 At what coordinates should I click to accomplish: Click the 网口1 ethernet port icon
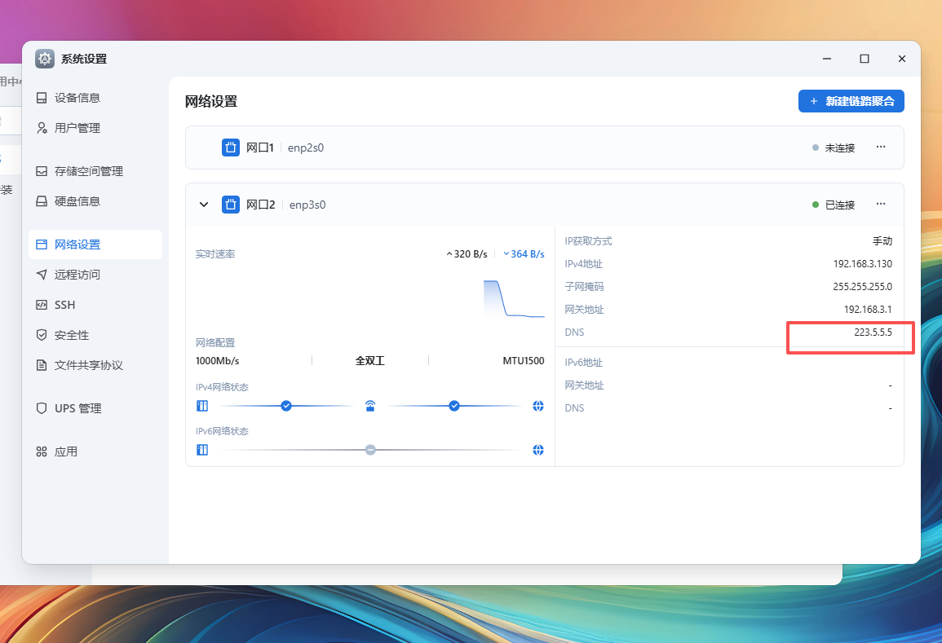(x=231, y=148)
